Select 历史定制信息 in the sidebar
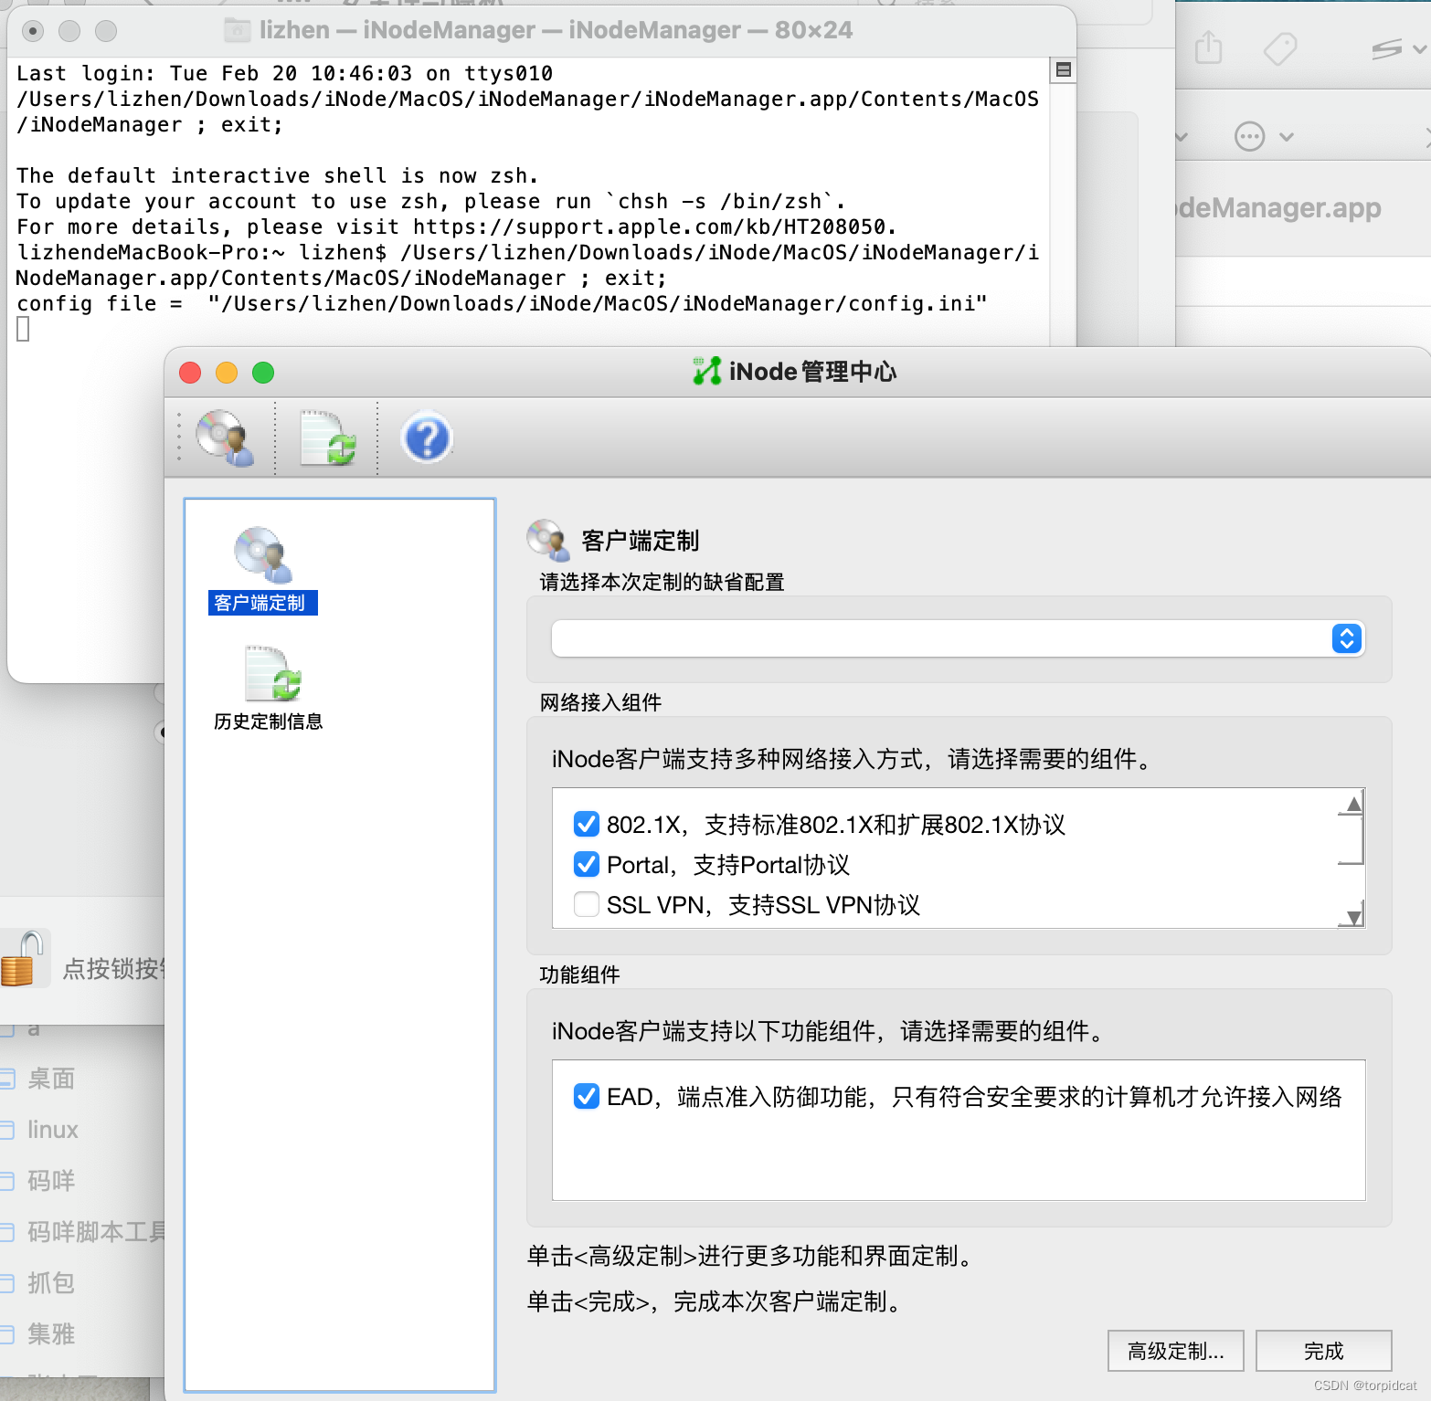 [x=268, y=689]
